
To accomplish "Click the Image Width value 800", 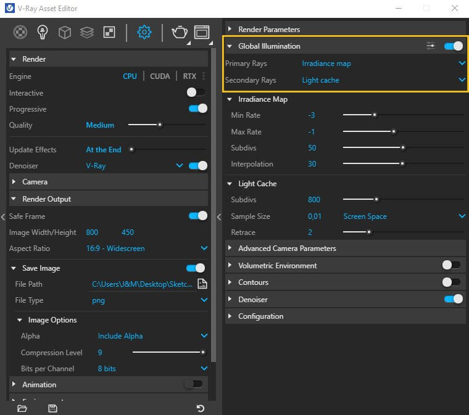I will 92,232.
